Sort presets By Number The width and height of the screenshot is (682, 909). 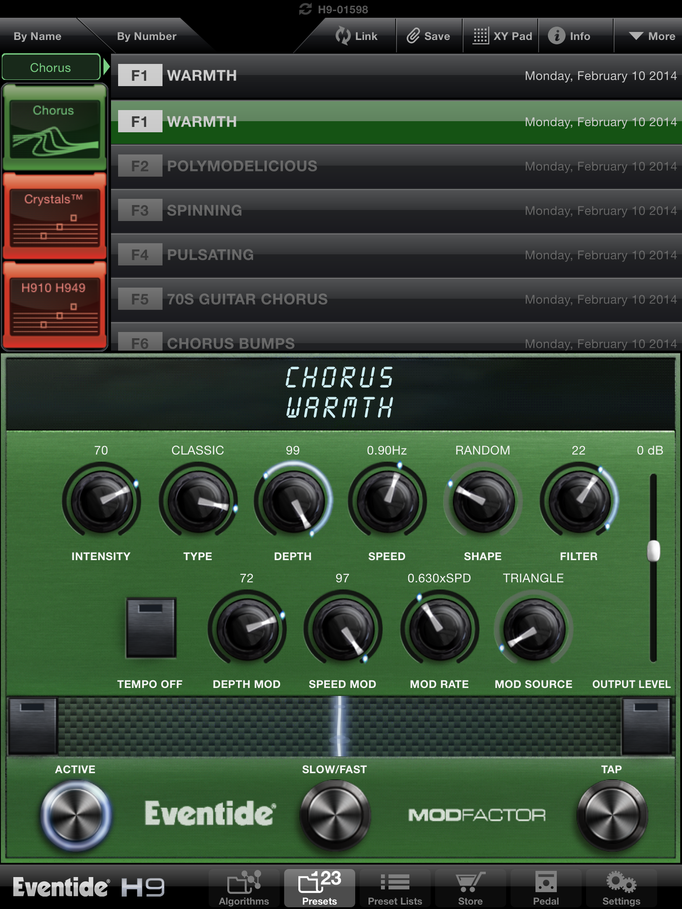147,36
